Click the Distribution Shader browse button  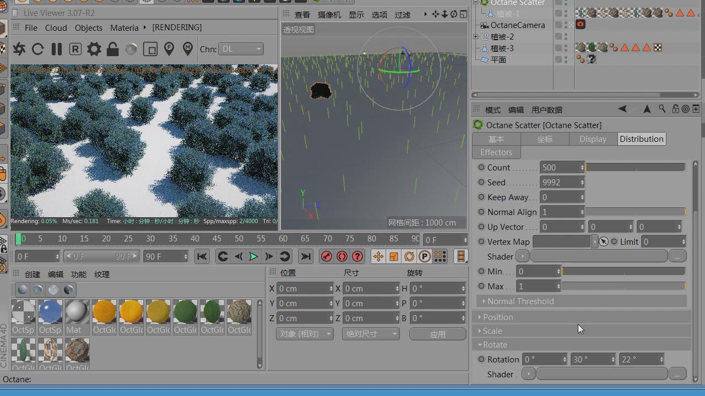tap(677, 257)
